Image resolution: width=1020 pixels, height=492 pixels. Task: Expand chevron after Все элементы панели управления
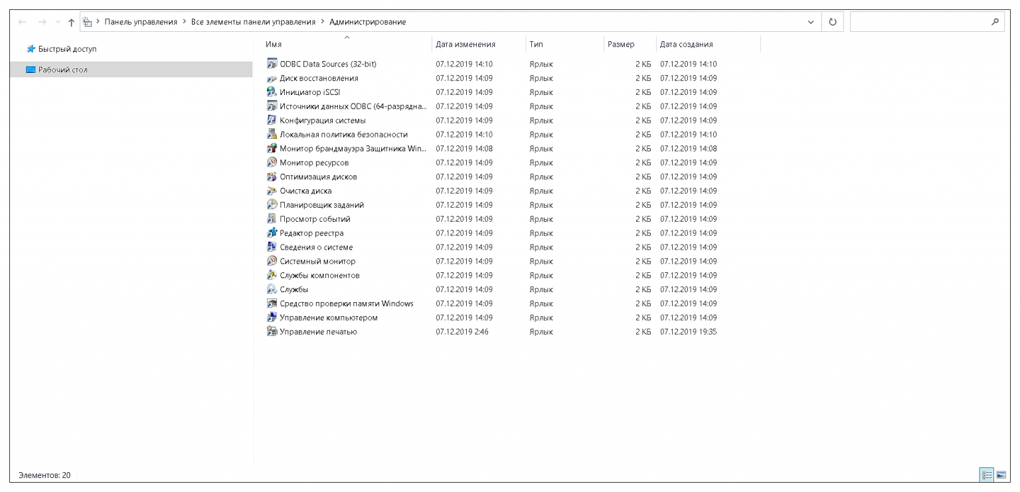[322, 22]
